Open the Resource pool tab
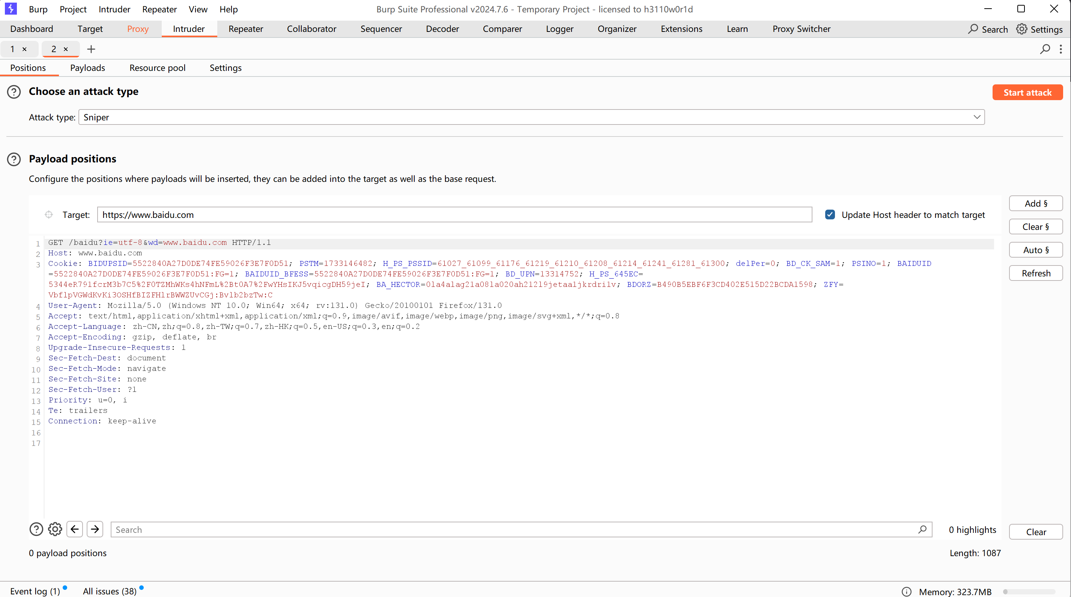Image resolution: width=1071 pixels, height=597 pixels. pyautogui.click(x=157, y=68)
